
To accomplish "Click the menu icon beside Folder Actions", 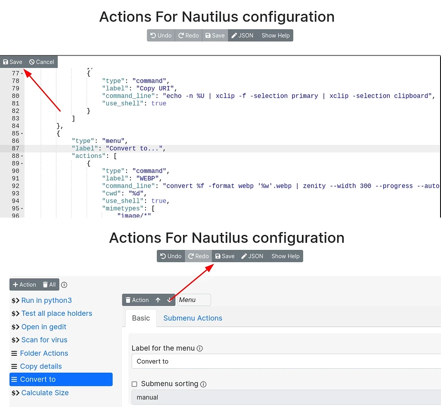I will pos(15,353).
